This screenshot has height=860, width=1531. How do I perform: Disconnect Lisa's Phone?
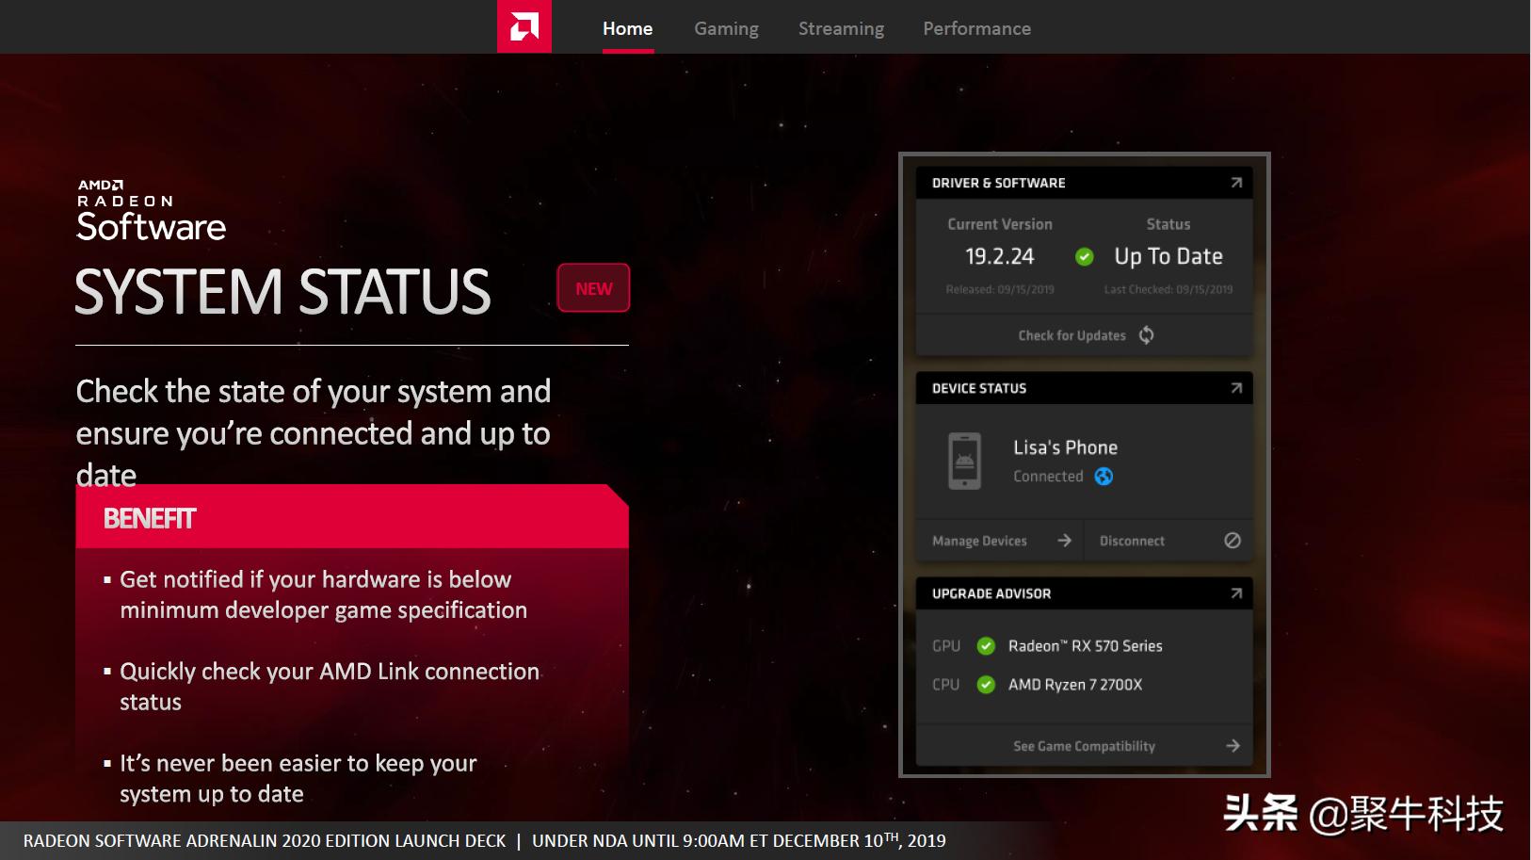pyautogui.click(x=1132, y=541)
